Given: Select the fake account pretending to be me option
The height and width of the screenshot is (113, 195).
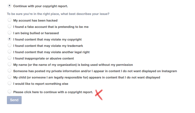Looking at the screenshot, I should (x=10, y=26).
